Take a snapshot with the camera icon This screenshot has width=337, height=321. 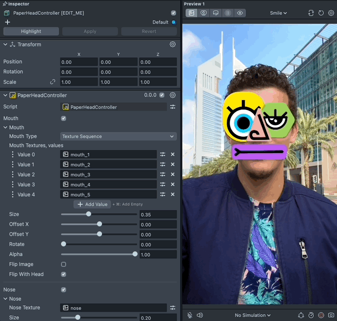tap(331, 315)
